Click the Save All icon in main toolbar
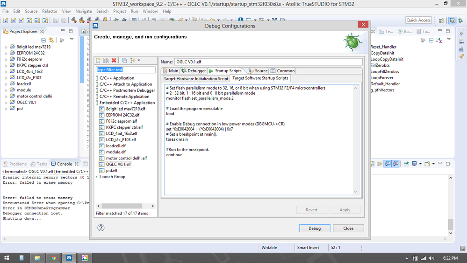This screenshot has width=467, height=263. (64, 20)
